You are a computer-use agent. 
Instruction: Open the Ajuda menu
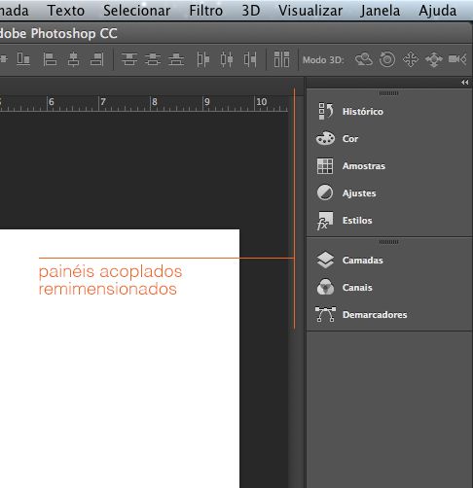(437, 11)
